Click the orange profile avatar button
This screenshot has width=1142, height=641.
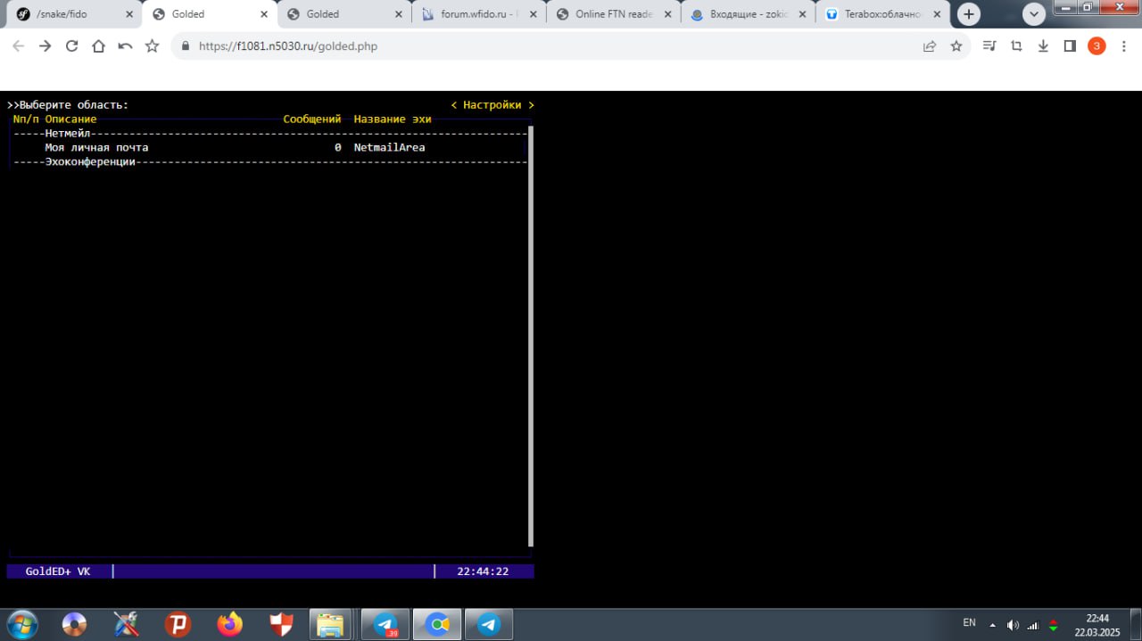[x=1096, y=46]
